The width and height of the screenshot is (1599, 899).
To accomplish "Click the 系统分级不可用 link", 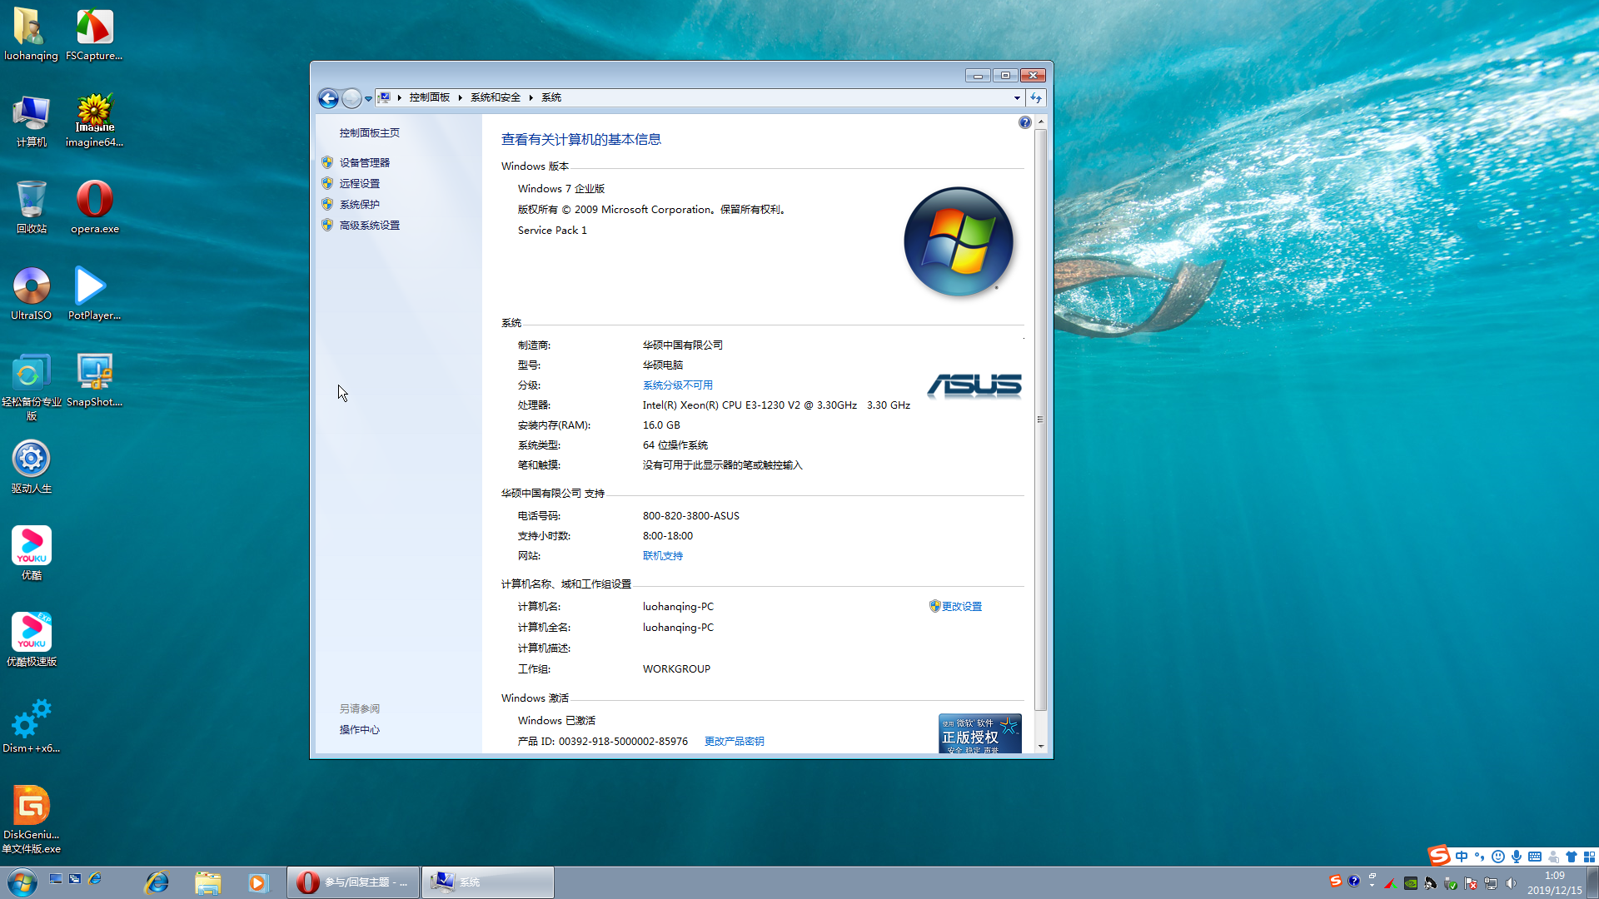I will tap(677, 385).
